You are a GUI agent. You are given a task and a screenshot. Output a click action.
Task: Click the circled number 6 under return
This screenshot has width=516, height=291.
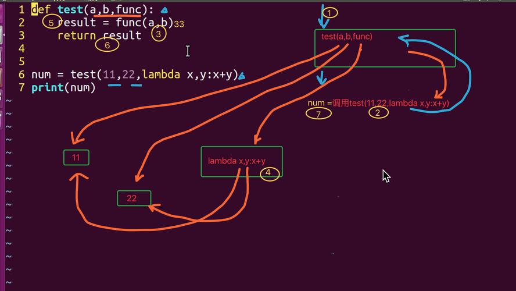pos(107,45)
